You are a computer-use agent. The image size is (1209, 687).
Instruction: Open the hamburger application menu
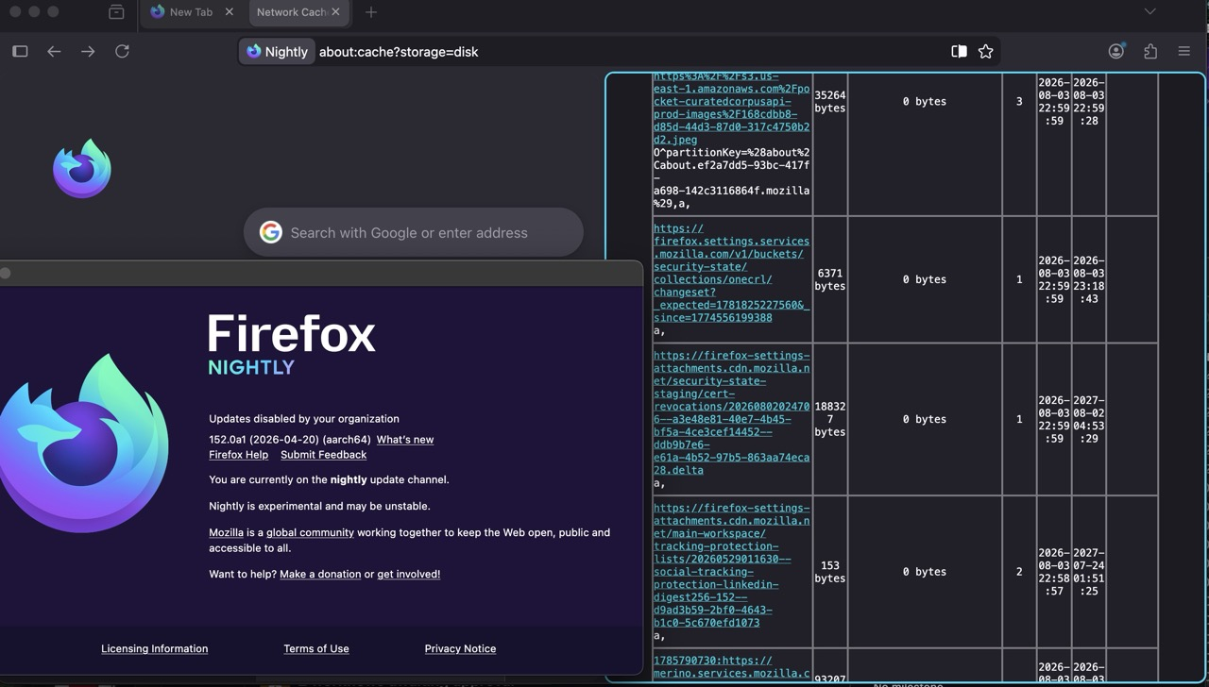[x=1184, y=52]
